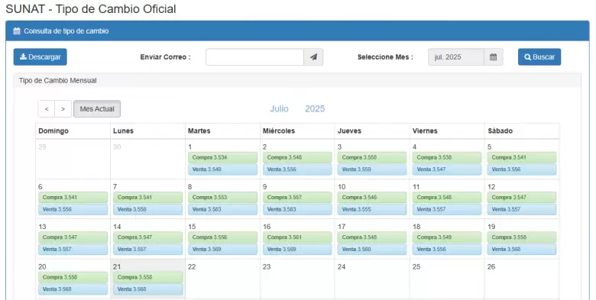Select Venta 3.568 on day 20
Screen dimensions: 596x300
coord(73,289)
